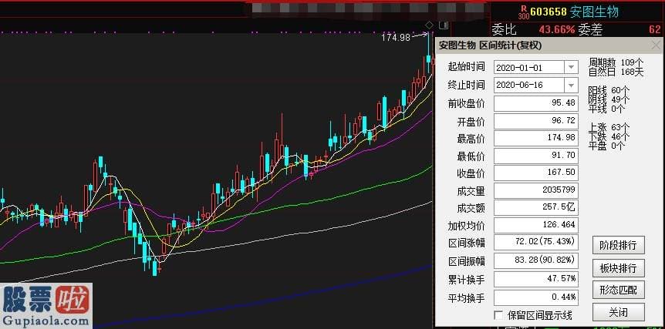Image resolution: width=665 pixels, height=329 pixels.
Task: Click the R300 badge by the stock code
Action: coord(524,12)
